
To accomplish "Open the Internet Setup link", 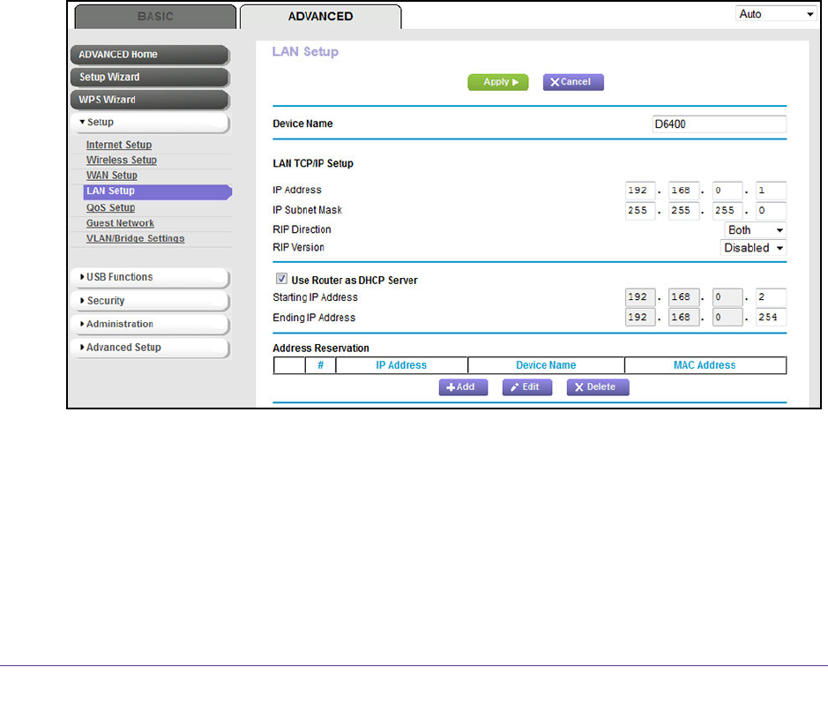I will 119,145.
